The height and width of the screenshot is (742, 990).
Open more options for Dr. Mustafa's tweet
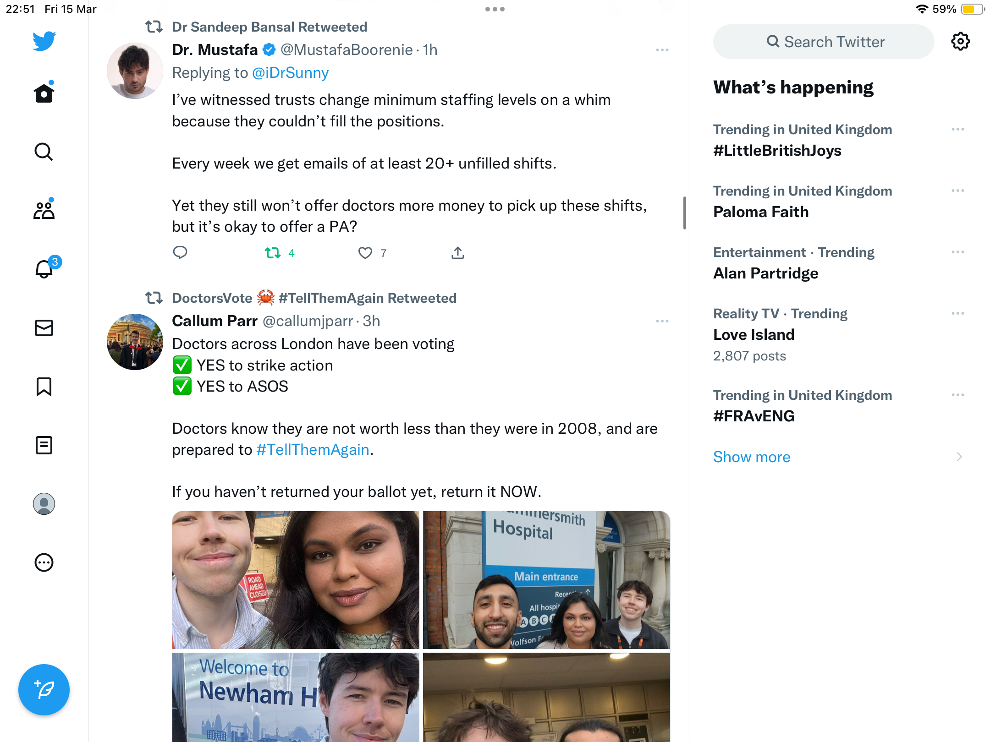click(x=662, y=50)
